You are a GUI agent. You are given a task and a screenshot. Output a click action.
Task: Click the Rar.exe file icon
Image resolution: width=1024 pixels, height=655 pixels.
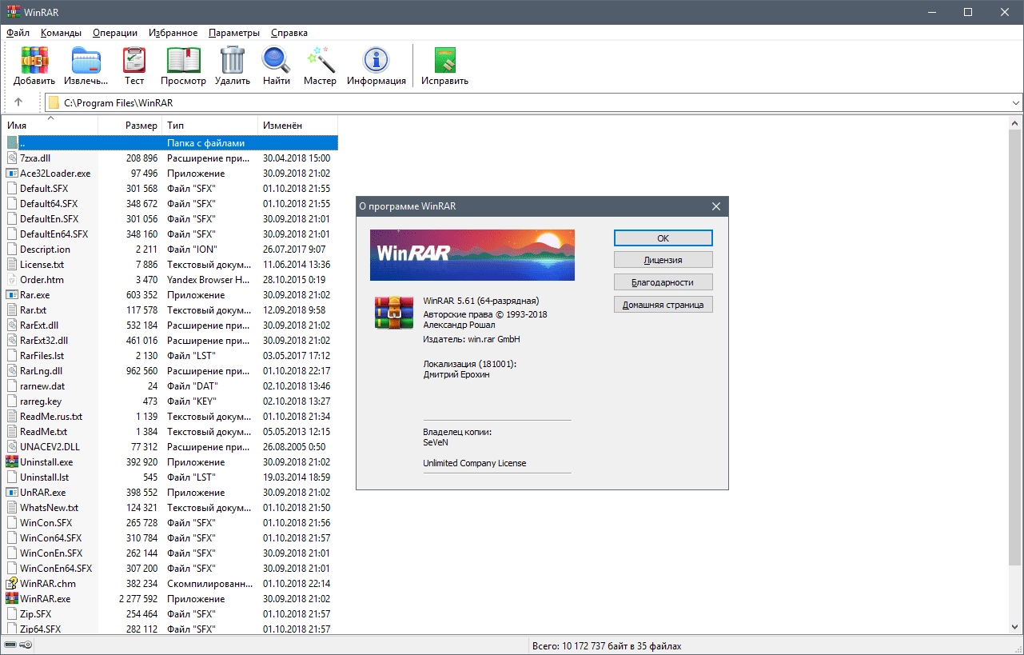tap(12, 294)
